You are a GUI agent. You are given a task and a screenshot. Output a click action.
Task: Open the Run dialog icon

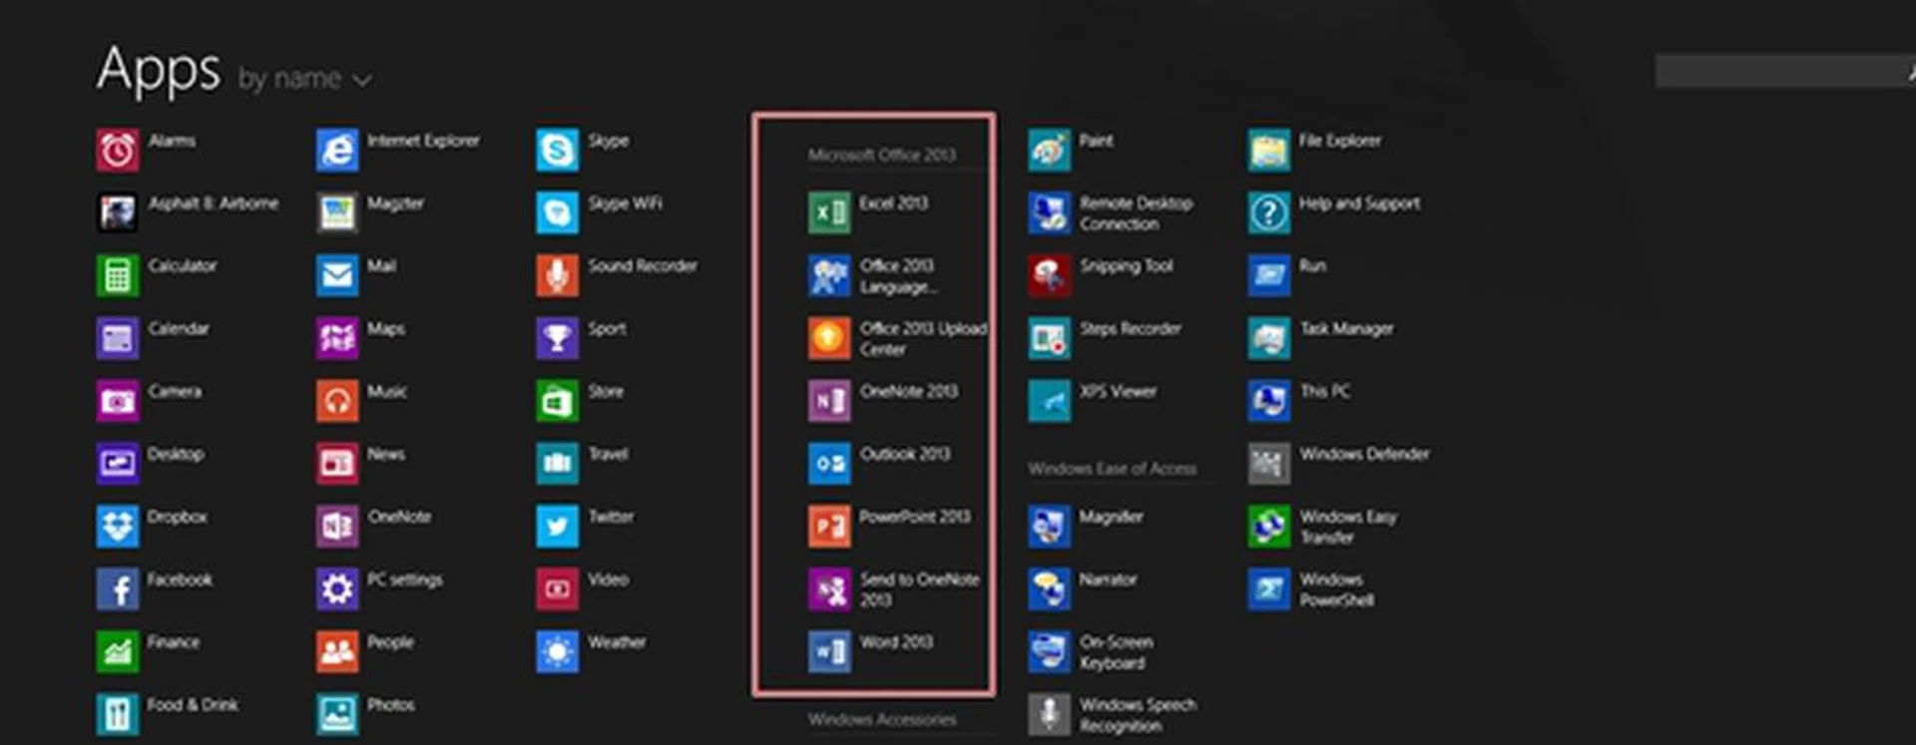1269,276
